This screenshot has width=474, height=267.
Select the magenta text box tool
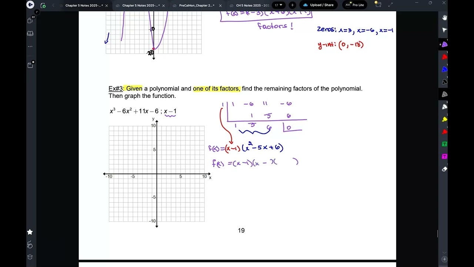(x=444, y=156)
